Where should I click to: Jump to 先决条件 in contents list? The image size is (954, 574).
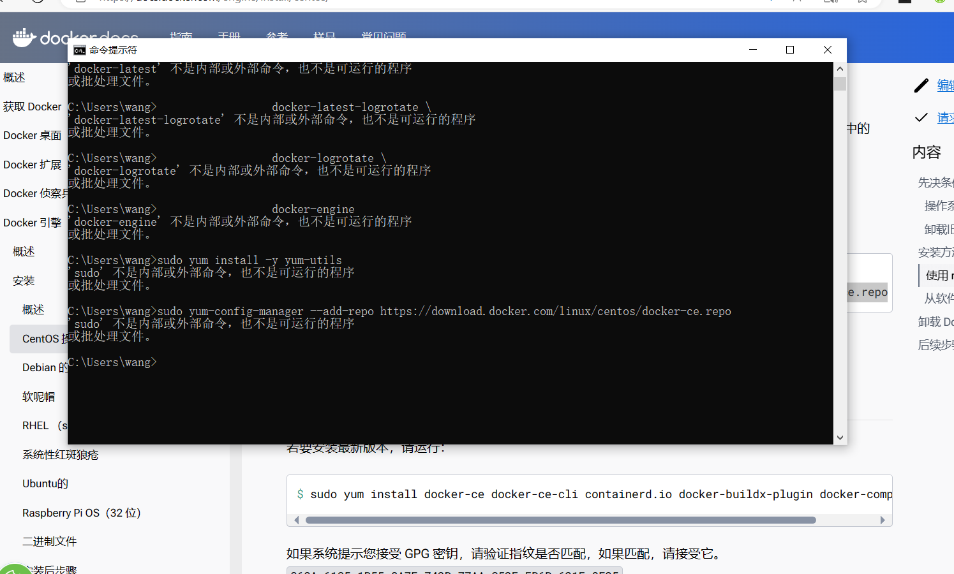935,182
